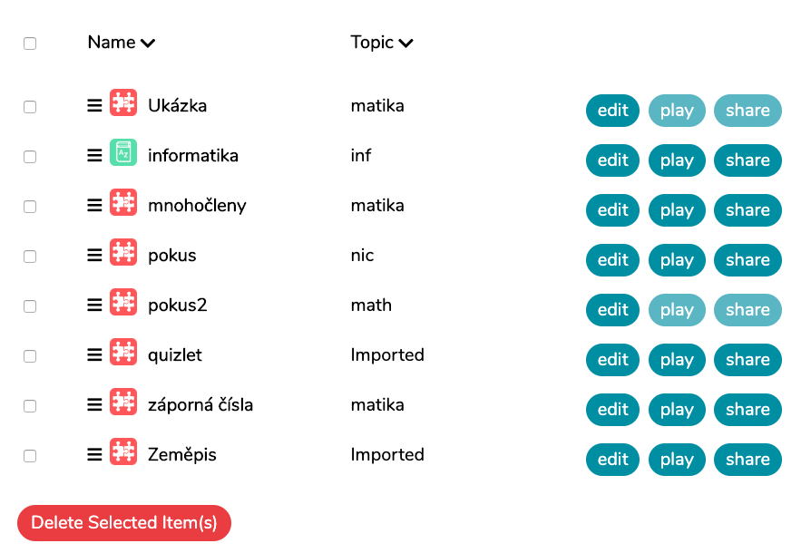The width and height of the screenshot is (811, 553).
Task: Sort the list by the Topic column chevron
Action: coord(406,43)
